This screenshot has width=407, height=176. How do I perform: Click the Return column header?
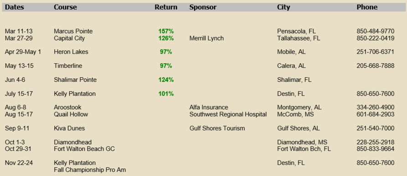click(166, 7)
